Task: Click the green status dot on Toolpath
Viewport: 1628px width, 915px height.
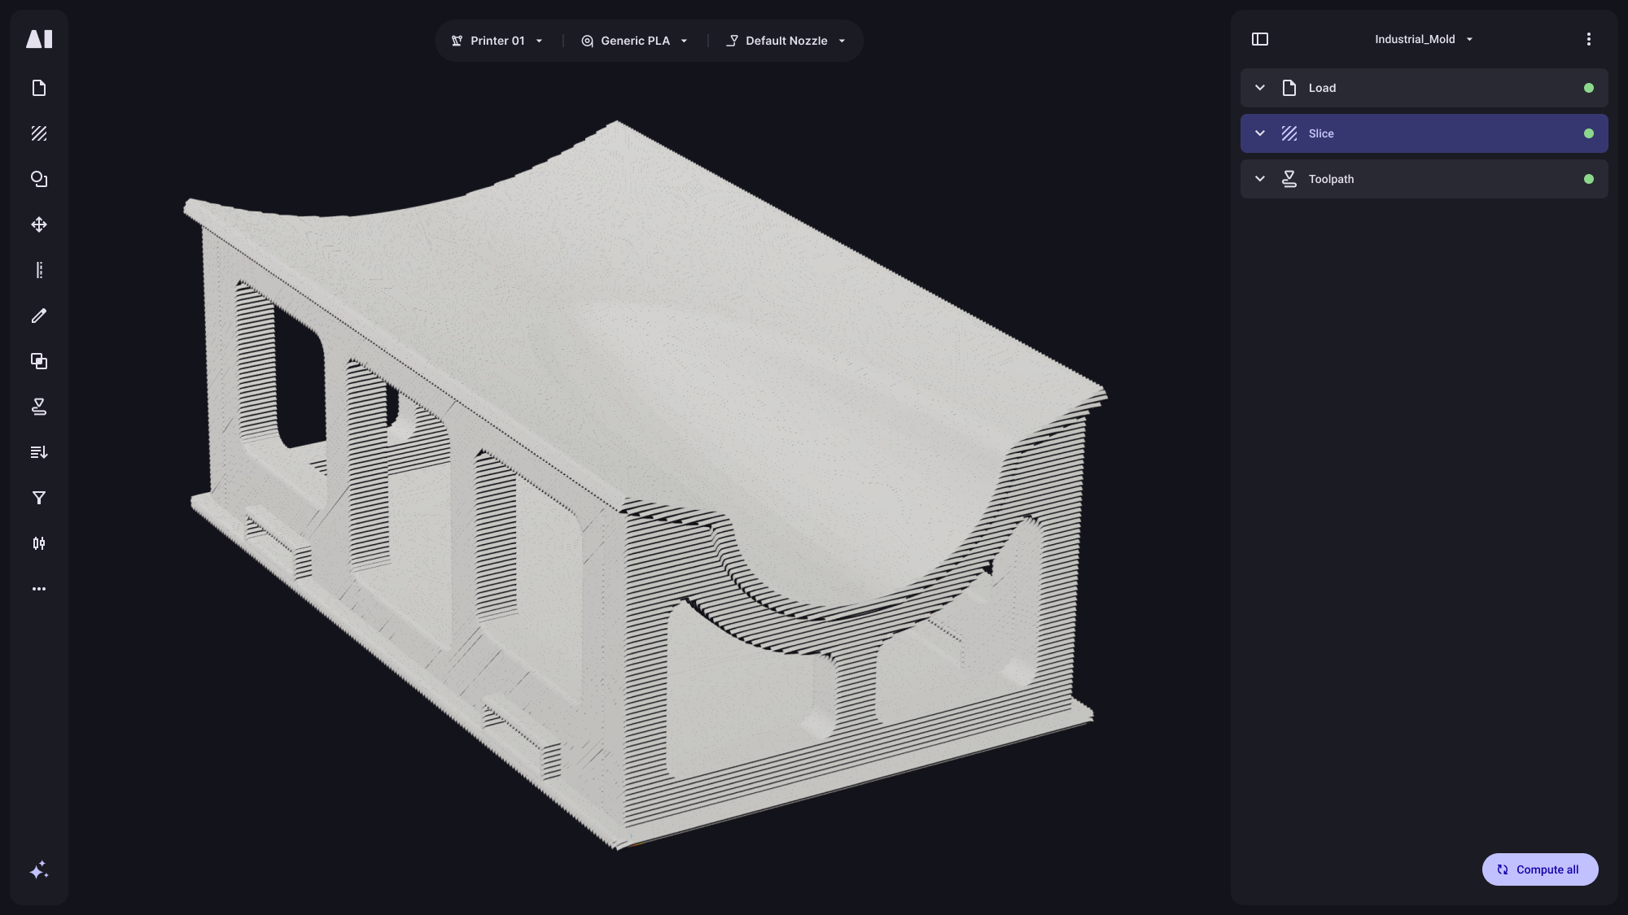Action: click(1588, 179)
